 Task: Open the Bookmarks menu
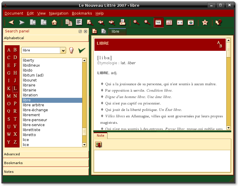click(x=82, y=13)
